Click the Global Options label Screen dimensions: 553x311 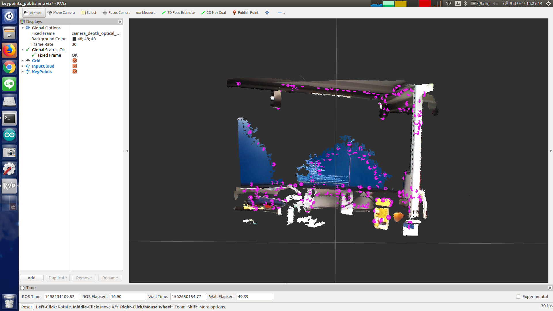[x=46, y=28]
